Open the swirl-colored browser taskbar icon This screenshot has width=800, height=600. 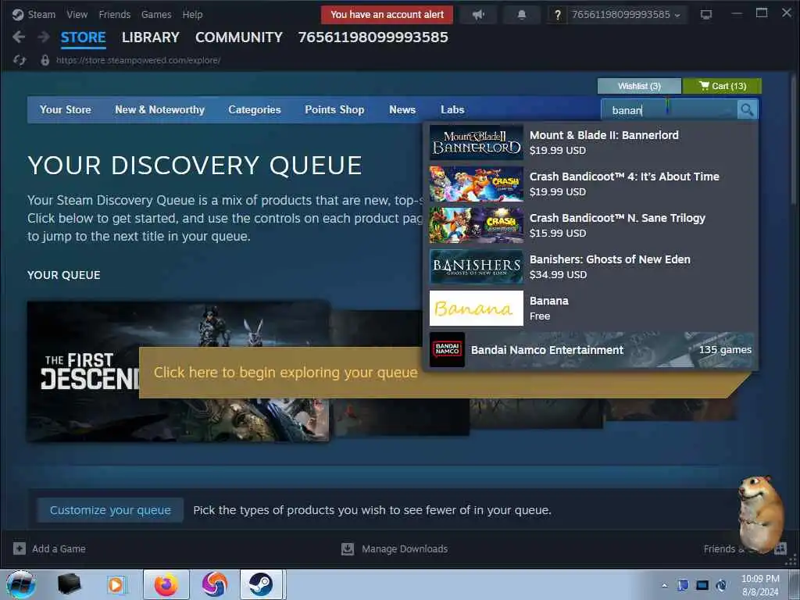point(214,584)
